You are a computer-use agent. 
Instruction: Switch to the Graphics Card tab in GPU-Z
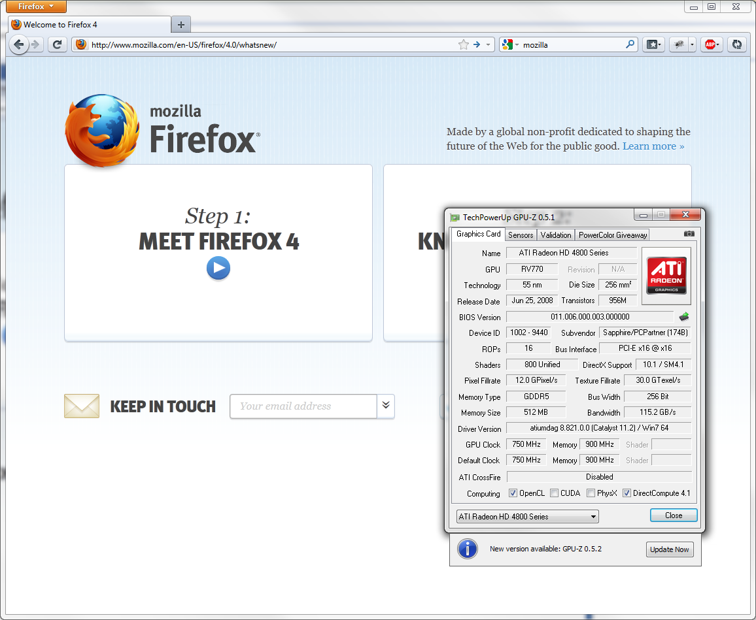click(x=478, y=234)
